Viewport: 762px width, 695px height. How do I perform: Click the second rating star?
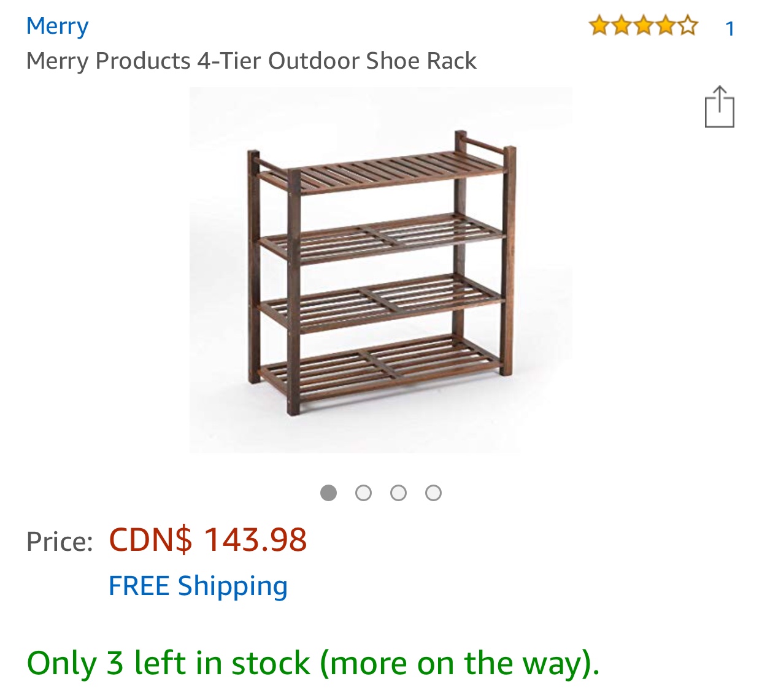point(621,26)
